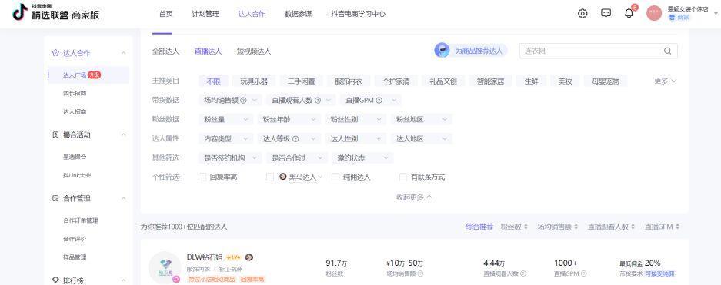This screenshot has height=285, width=721.
Task: Click the 达人合作 sidebar section icon
Action: 55,53
